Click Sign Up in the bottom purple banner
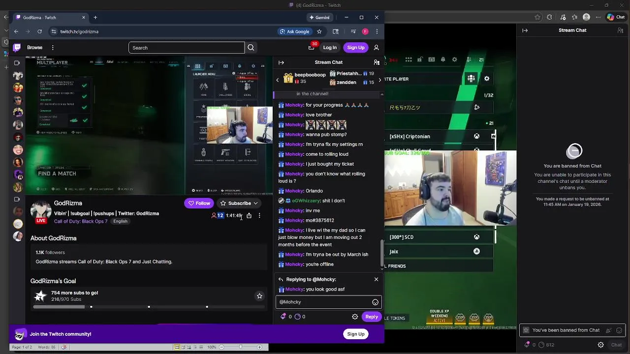 (x=355, y=334)
